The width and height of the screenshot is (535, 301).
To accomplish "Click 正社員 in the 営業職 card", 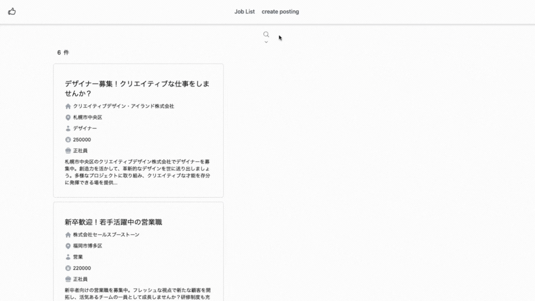I will pos(80,279).
